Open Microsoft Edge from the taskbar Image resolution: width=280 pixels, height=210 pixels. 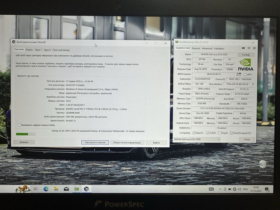click(46, 189)
